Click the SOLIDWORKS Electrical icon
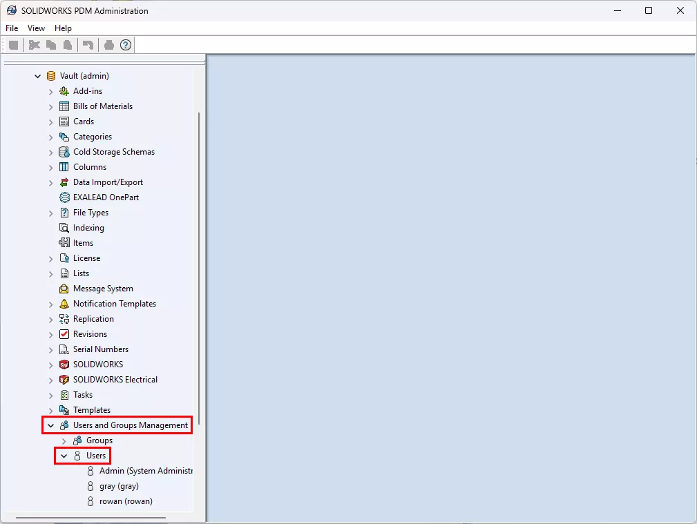This screenshot has height=524, width=697. [64, 380]
